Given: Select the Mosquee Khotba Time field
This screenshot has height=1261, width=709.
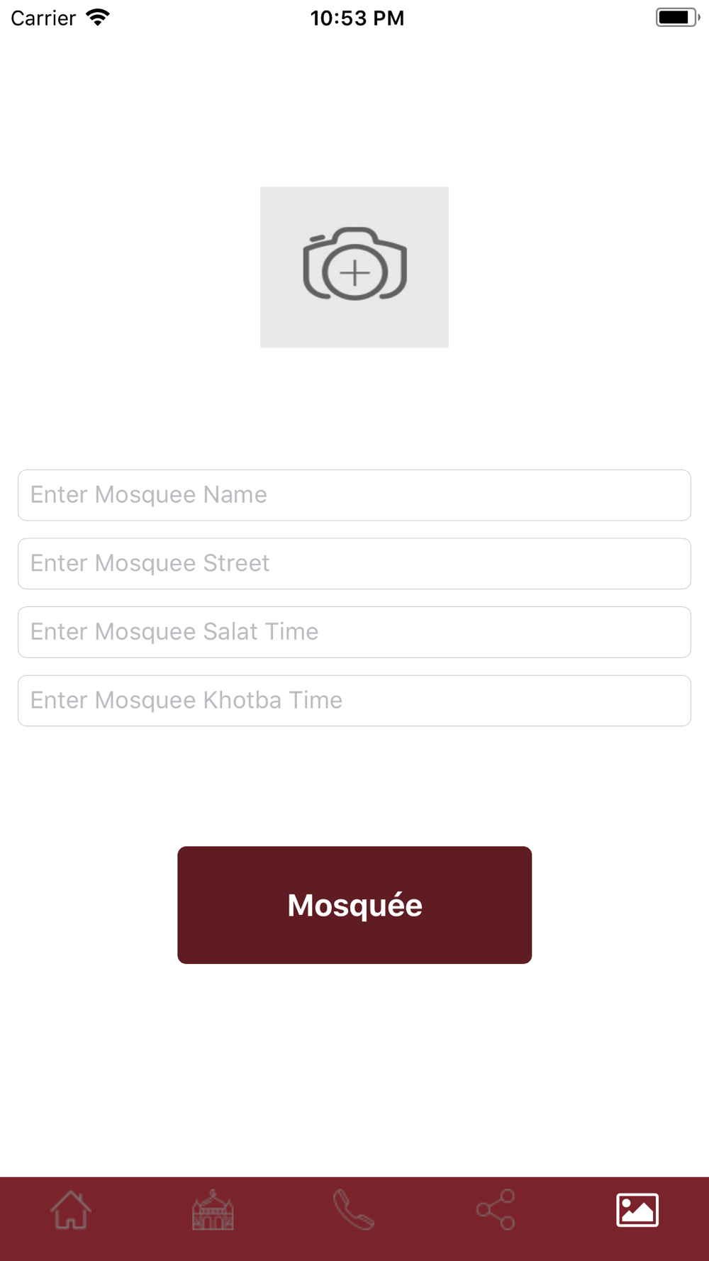Looking at the screenshot, I should [354, 701].
